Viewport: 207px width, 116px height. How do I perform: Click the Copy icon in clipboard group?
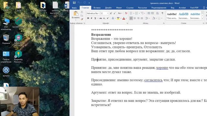82,16
